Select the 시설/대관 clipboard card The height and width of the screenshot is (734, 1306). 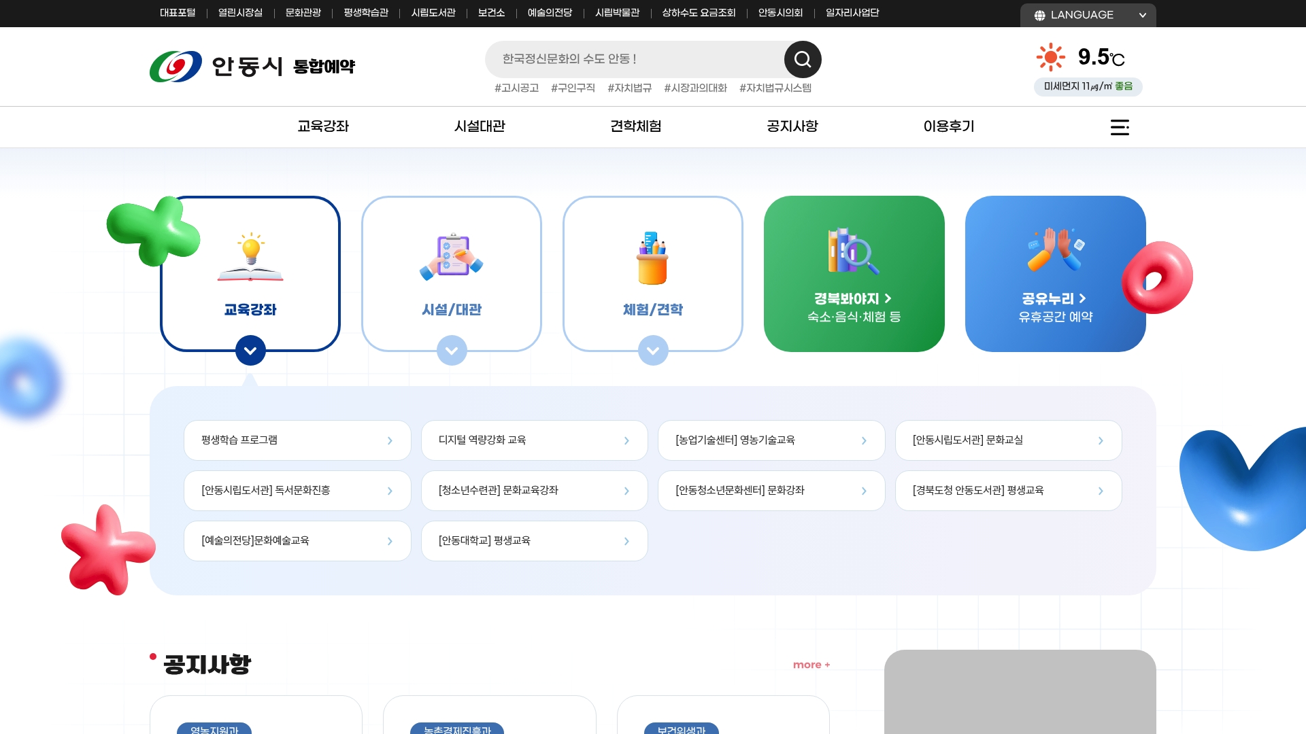tap(452, 274)
